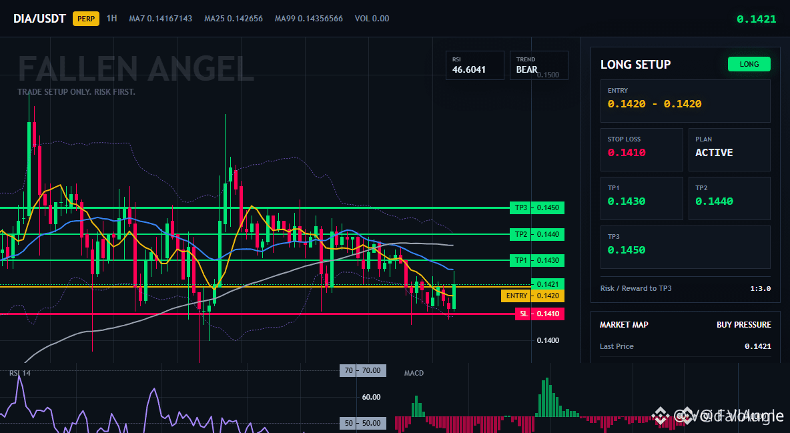
Task: Click the TP1 0.1430 chart line tag
Action: click(x=537, y=261)
